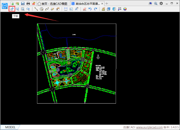Select the eraser tool

point(85,9)
